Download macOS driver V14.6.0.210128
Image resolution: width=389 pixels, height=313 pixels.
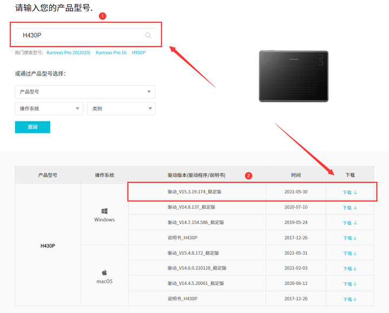coord(350,268)
